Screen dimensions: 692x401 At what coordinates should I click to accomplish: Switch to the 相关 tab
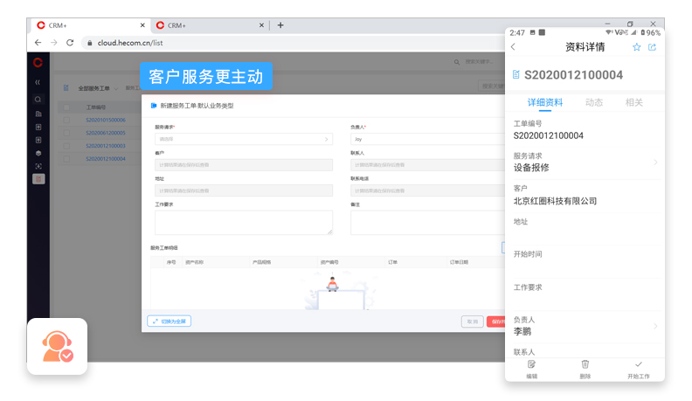(x=634, y=102)
